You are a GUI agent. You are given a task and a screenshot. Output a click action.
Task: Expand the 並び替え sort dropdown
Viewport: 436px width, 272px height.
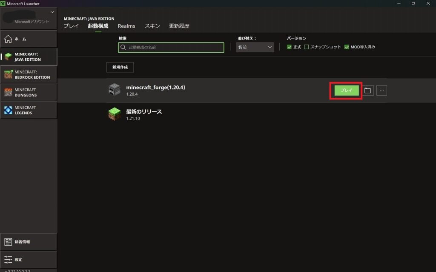click(x=255, y=47)
